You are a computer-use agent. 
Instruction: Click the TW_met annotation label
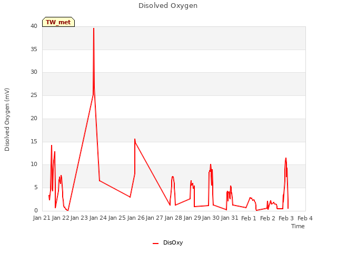tap(58, 22)
